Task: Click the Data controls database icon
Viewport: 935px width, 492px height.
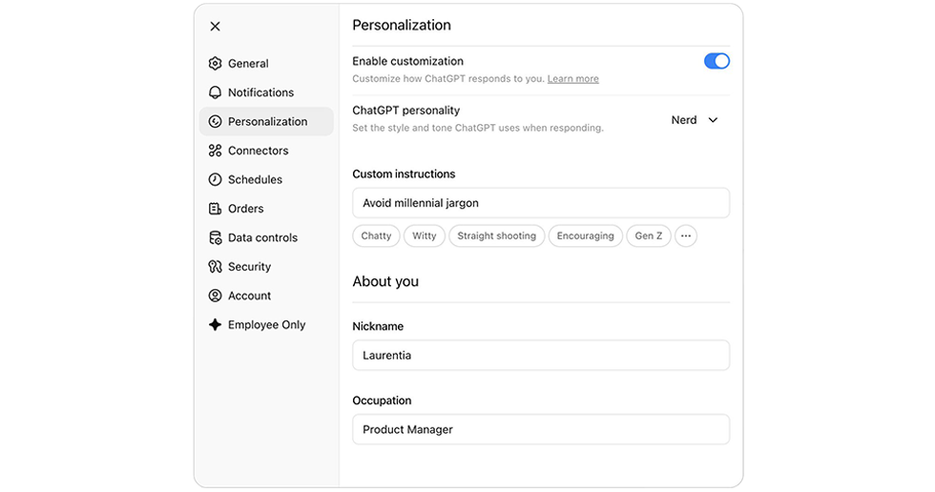Action: click(x=215, y=237)
